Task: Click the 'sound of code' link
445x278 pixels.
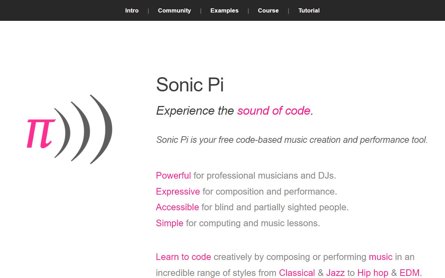Action: [274, 111]
